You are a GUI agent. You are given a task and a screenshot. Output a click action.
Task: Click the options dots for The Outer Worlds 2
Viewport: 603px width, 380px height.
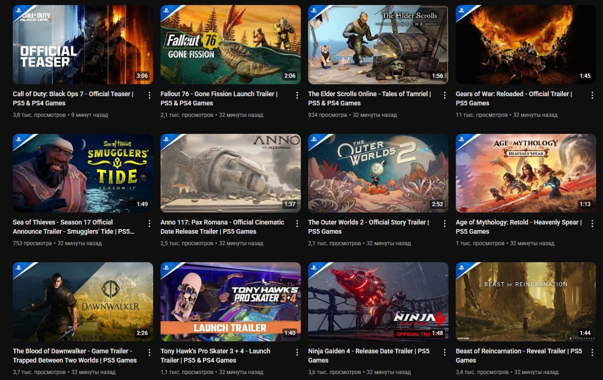point(445,223)
